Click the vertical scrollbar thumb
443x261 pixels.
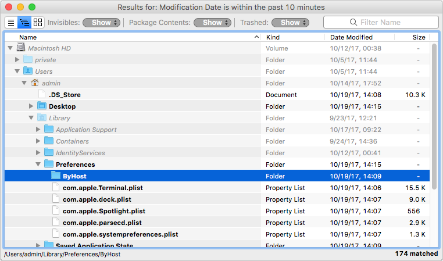click(x=434, y=116)
